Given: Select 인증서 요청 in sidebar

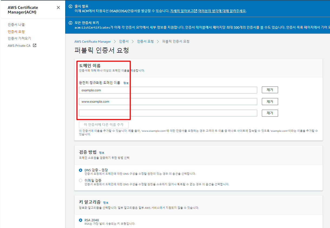Looking at the screenshot, I should pyautogui.click(x=16, y=32).
